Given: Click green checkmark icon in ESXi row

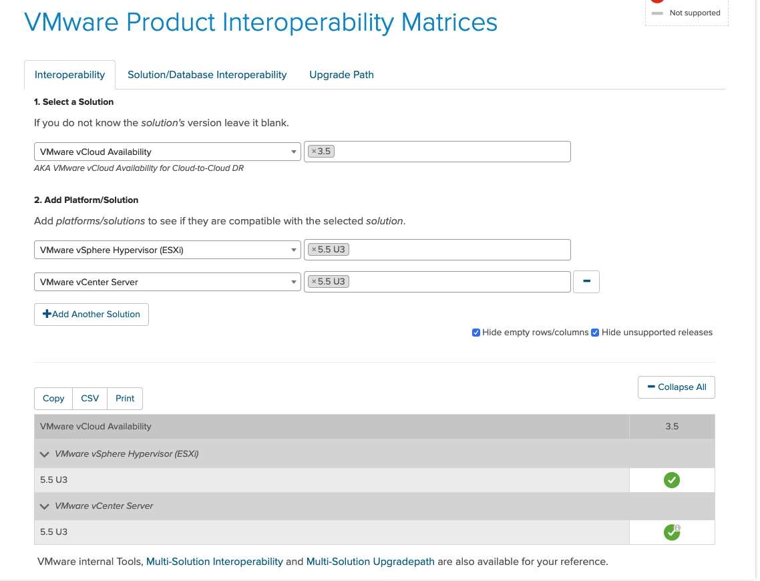Looking at the screenshot, I should tap(672, 480).
